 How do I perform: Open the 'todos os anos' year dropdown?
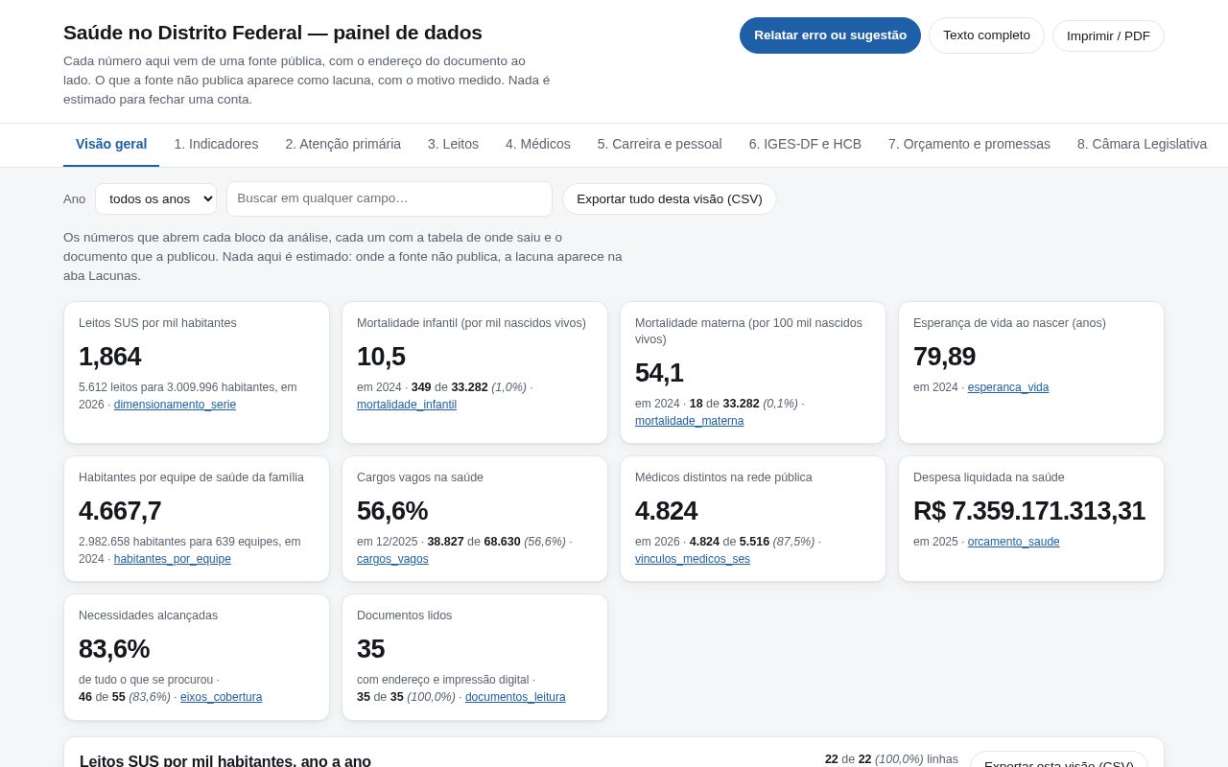pyautogui.click(x=155, y=199)
